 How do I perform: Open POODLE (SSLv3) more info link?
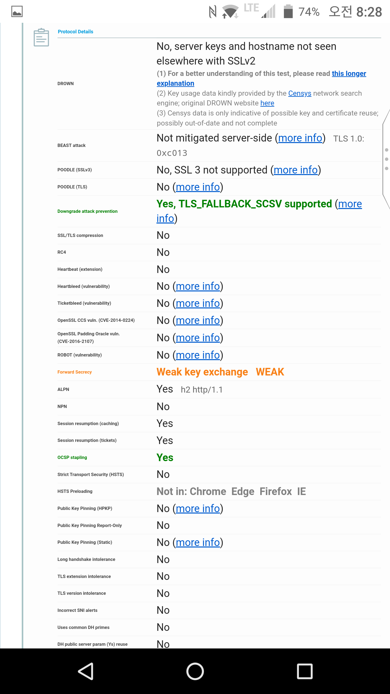[295, 170]
